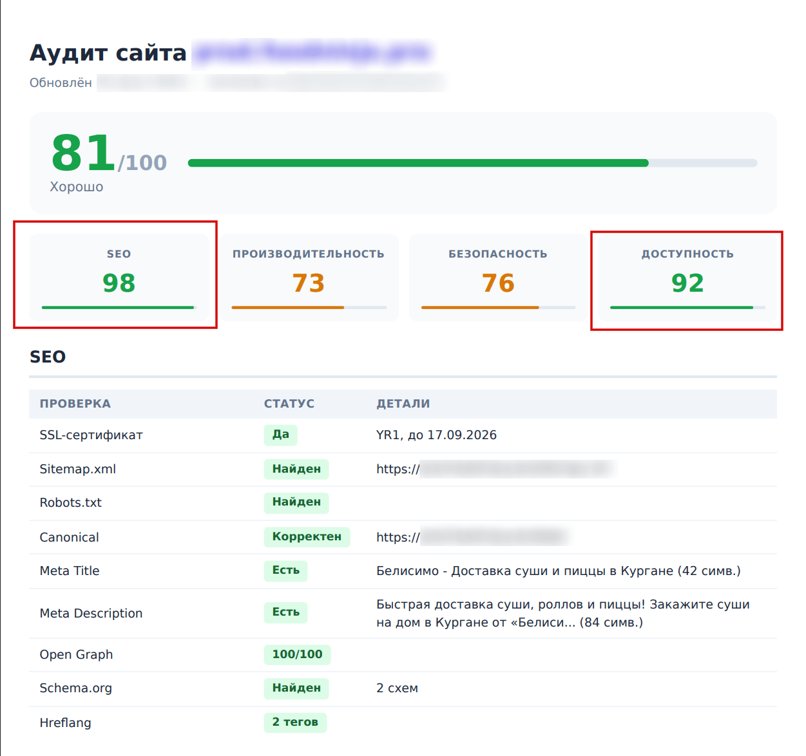Select the Robots.txt row label
Screen dimensions: 806x756
[x=70, y=502]
